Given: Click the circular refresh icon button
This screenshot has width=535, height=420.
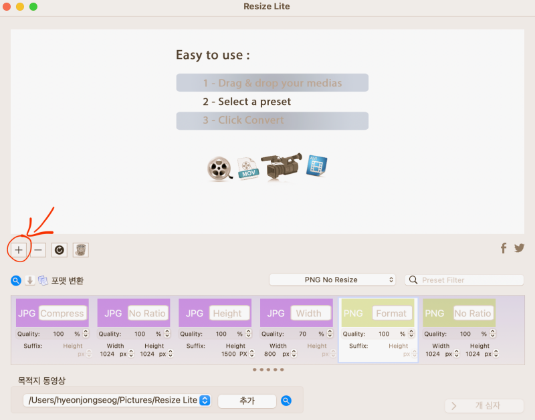Looking at the screenshot, I should [x=60, y=250].
